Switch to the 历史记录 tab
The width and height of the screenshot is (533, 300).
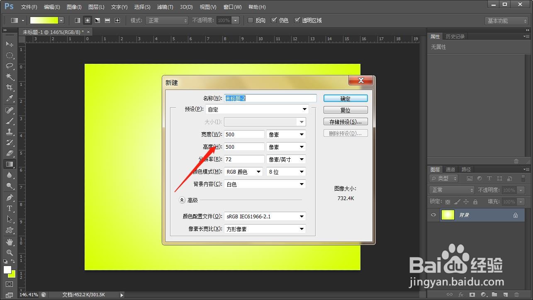point(455,36)
